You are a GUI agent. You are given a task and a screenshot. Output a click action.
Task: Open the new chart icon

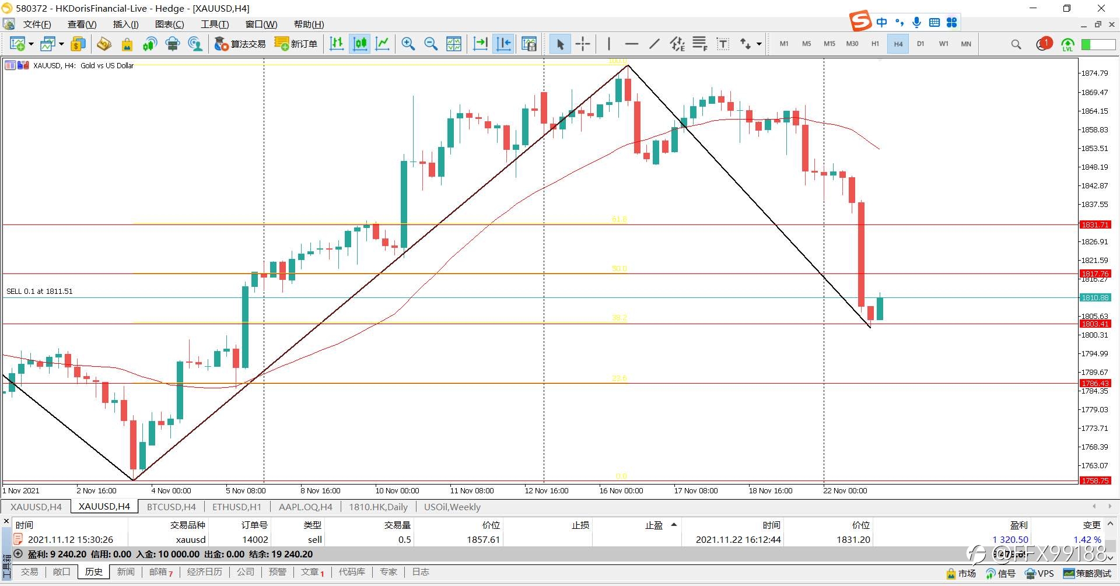pos(17,44)
